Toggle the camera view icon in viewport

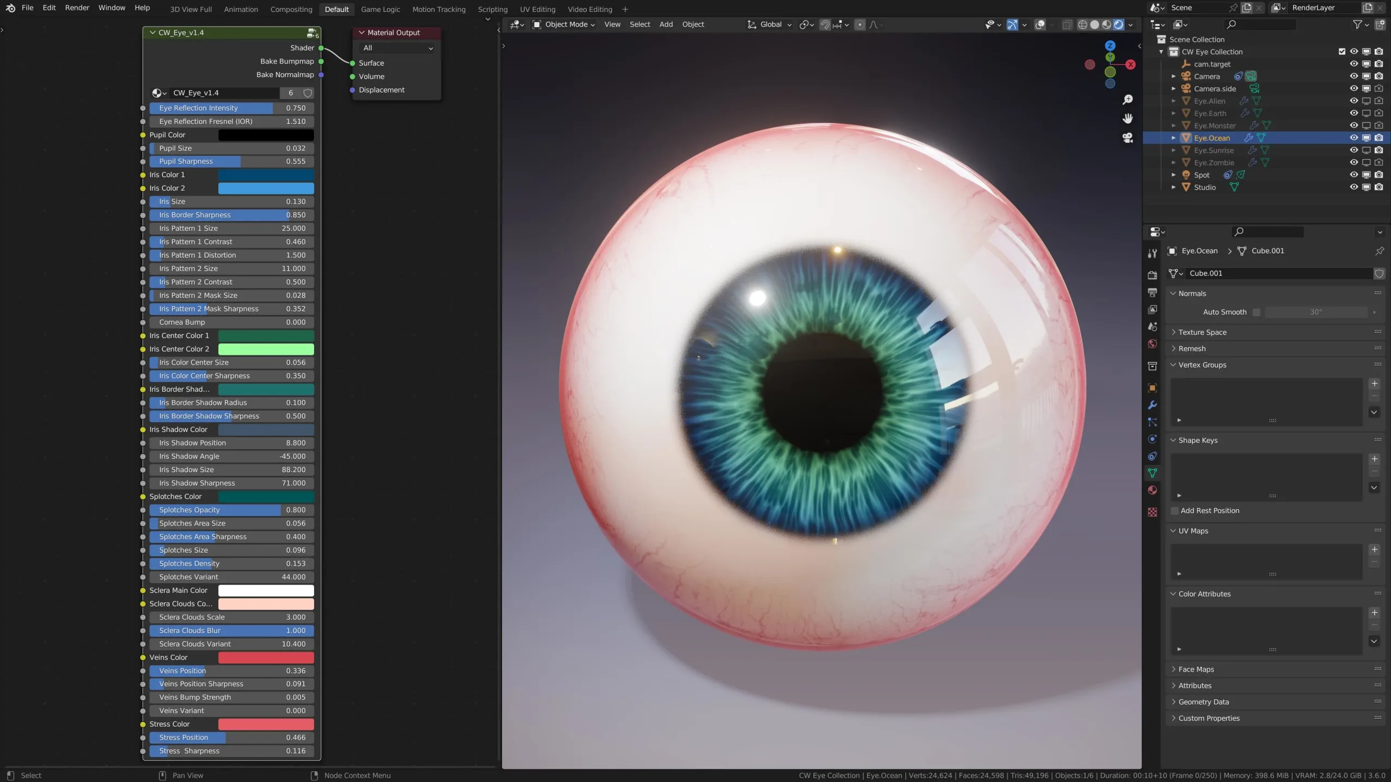pyautogui.click(x=1127, y=138)
